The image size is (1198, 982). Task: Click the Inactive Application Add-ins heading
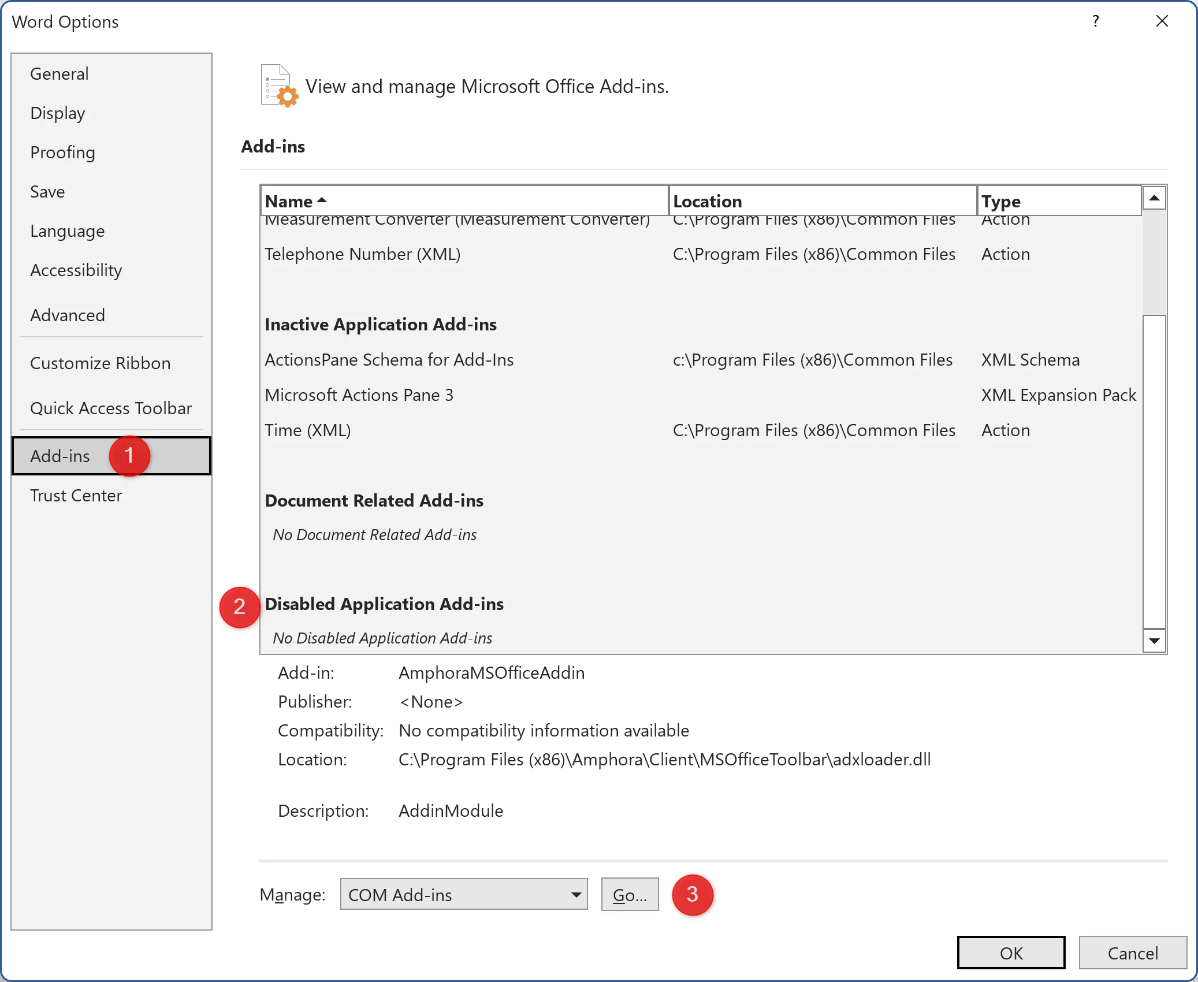381,325
